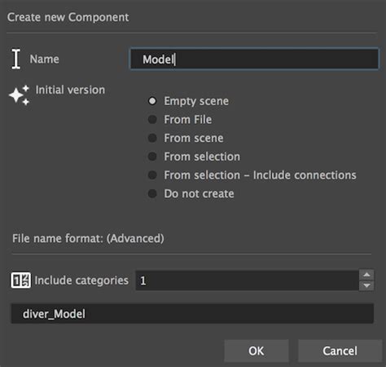Screen dimensions: 386x367
Task: Click the Include categories label text
Action: pos(81,281)
